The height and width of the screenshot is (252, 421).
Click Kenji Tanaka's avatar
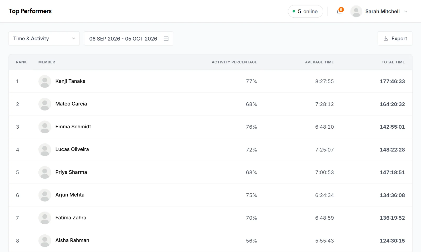point(45,81)
